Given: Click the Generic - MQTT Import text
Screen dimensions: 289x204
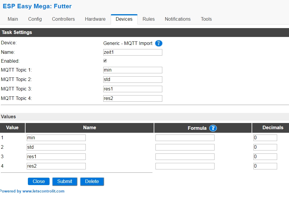Looking at the screenshot, I should click(x=128, y=43).
